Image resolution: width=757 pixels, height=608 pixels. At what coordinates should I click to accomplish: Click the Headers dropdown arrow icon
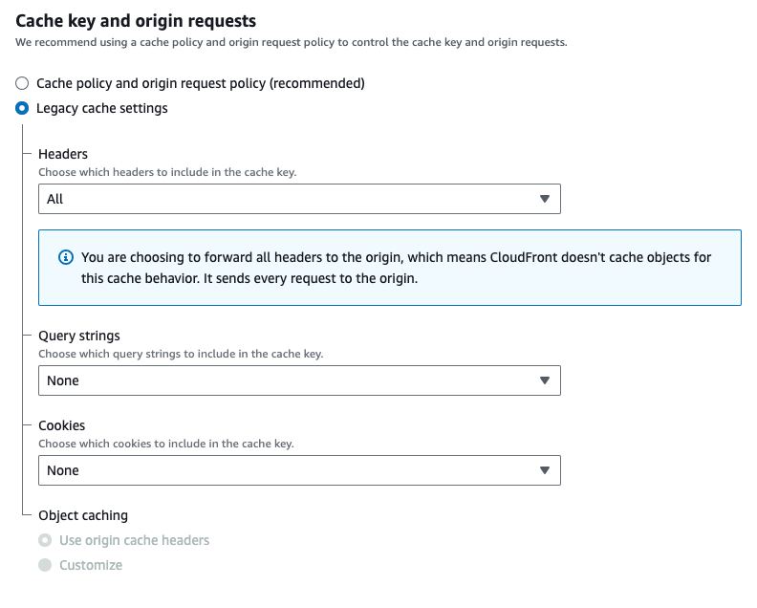click(x=544, y=199)
